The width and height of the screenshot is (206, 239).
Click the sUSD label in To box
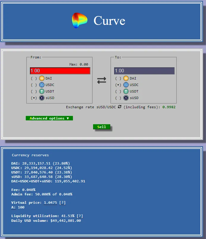(134, 98)
